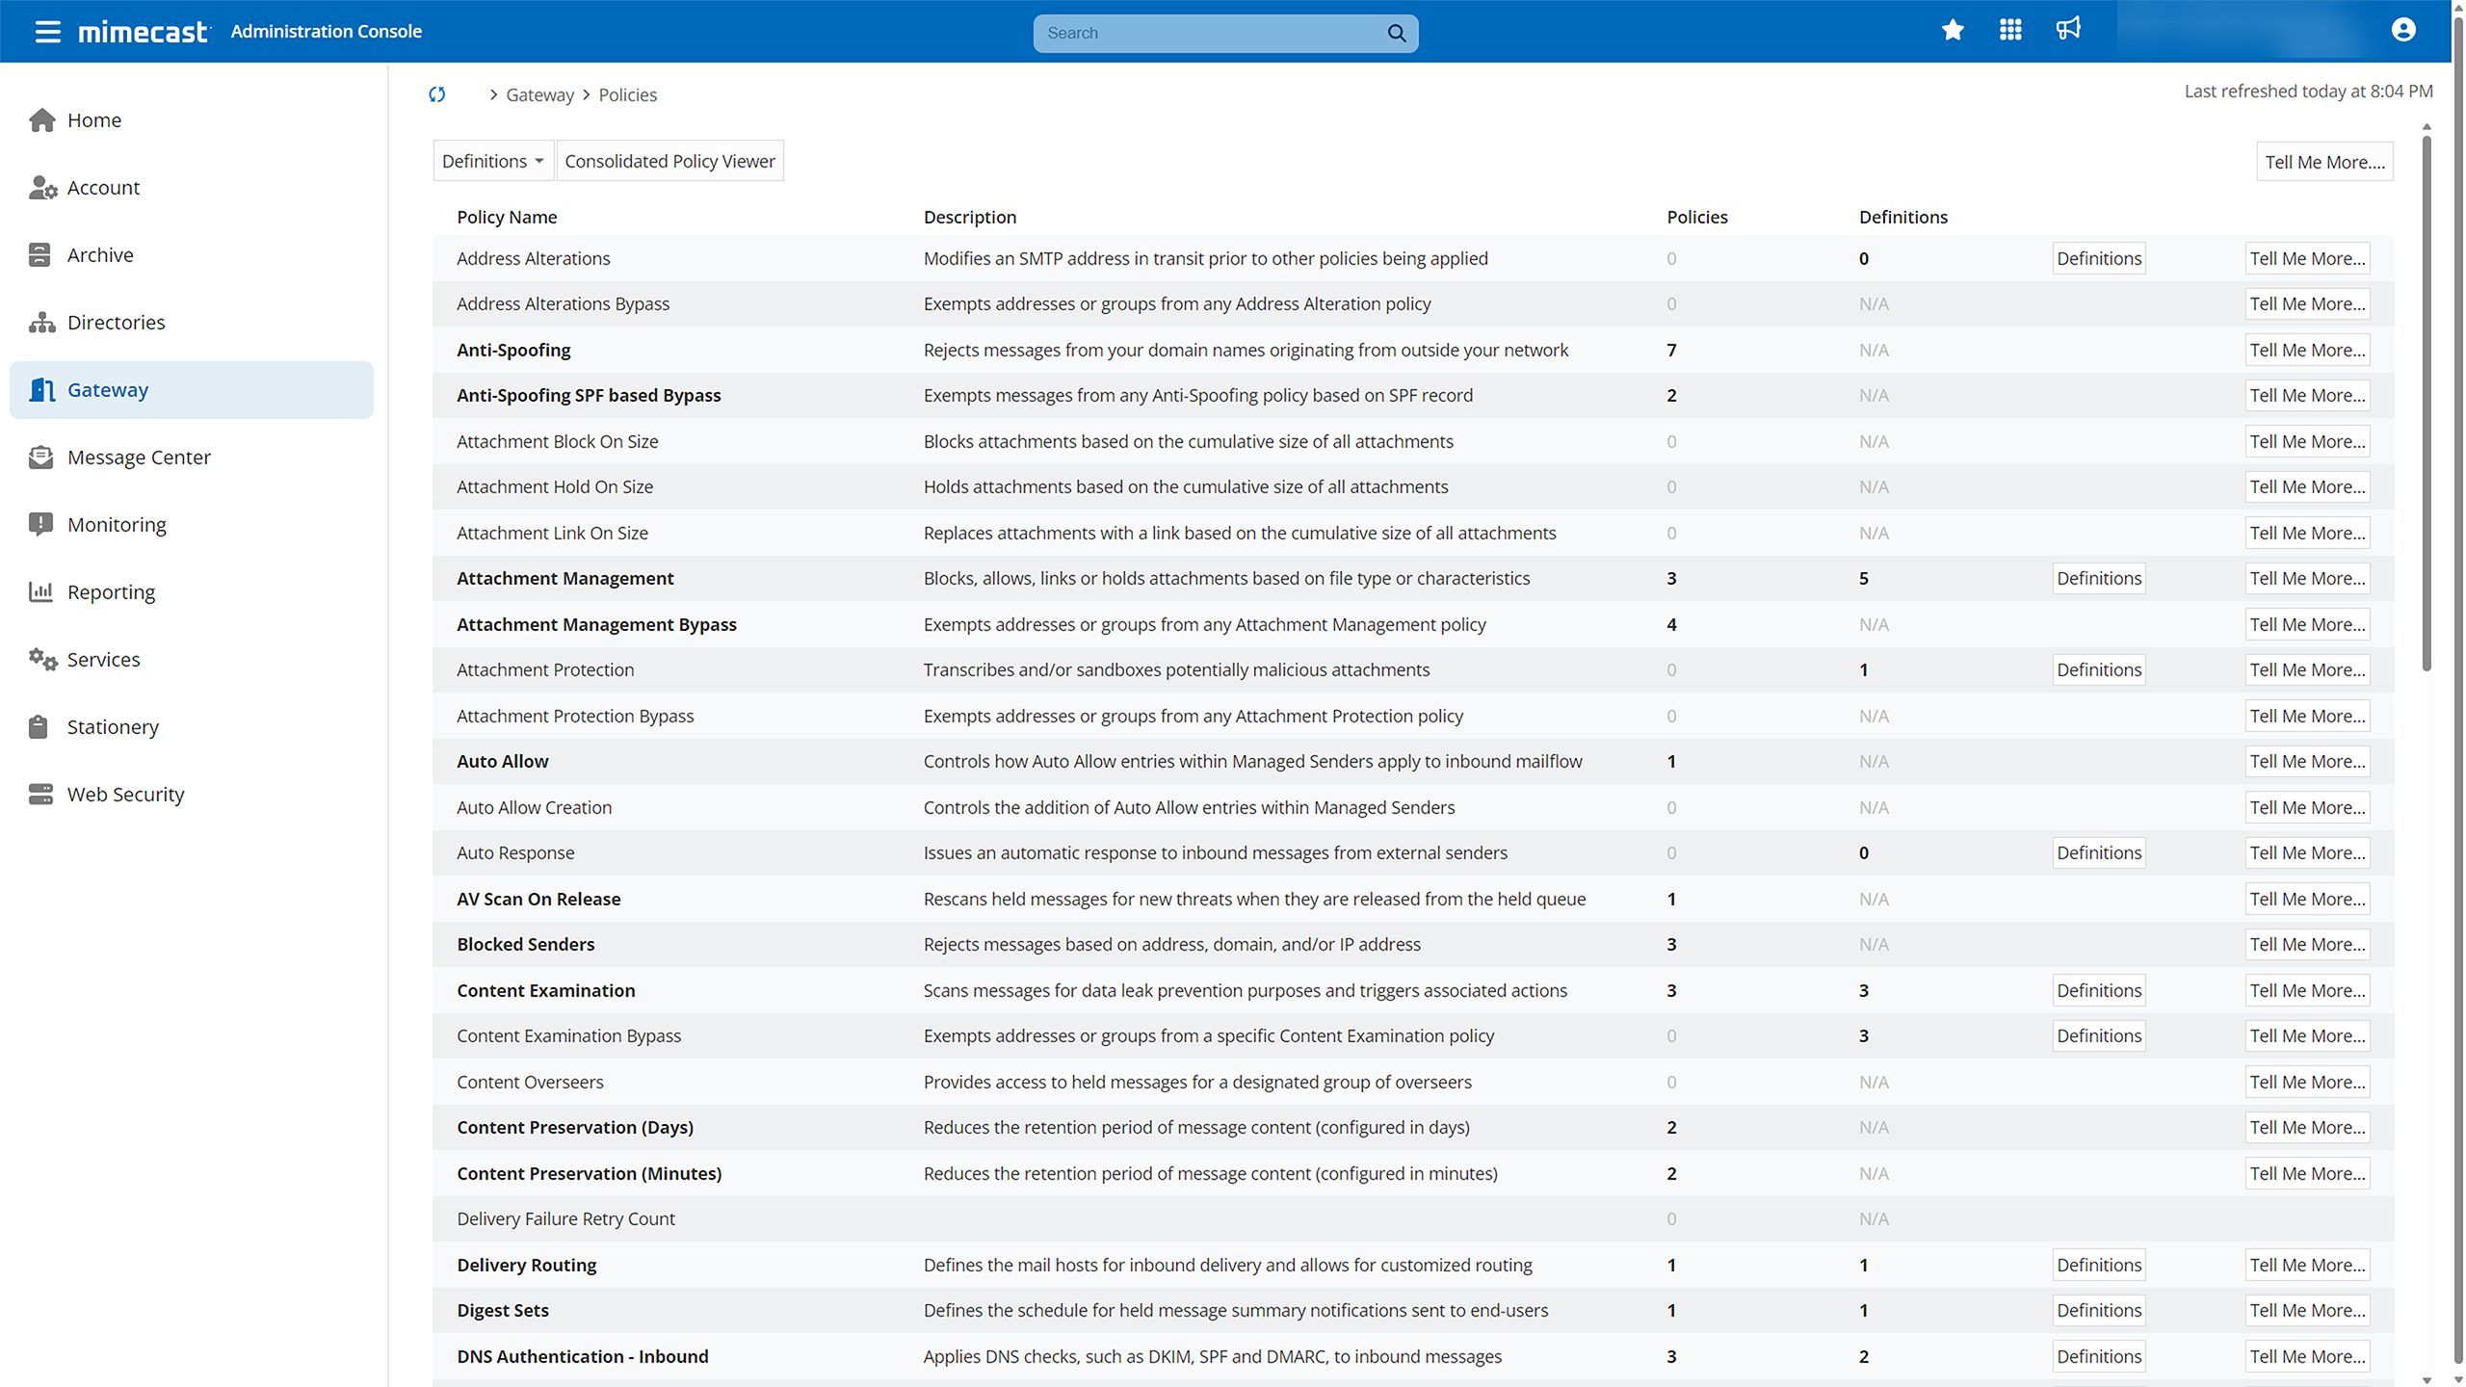
Task: Click the Web Security sidebar icon
Action: click(40, 795)
